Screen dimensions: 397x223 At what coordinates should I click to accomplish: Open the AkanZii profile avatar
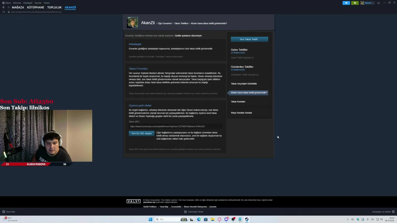click(132, 22)
